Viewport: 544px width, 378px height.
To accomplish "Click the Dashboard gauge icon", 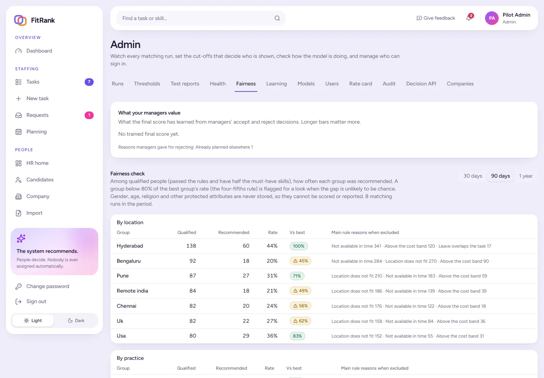I will pos(19,51).
